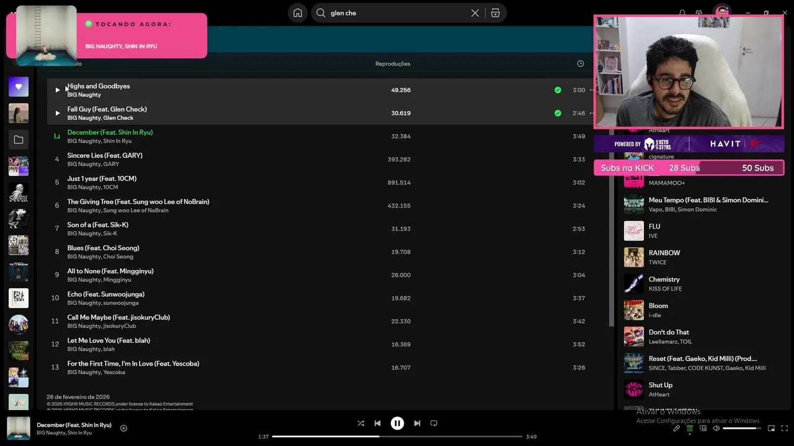Image resolution: width=794 pixels, height=446 pixels.
Task: Toggle shuffle playback
Action: (360, 423)
